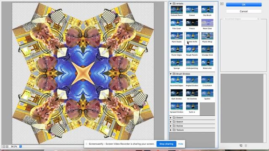Select the Underpainting filter
269x151 pixels.
click(x=192, y=62)
